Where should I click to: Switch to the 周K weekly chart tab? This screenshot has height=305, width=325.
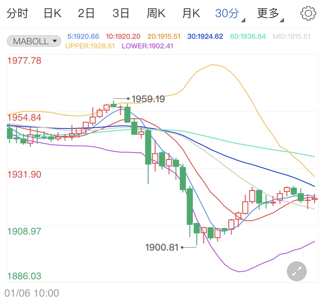[x=156, y=13]
